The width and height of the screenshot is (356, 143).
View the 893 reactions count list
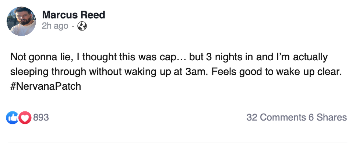pyautogui.click(x=41, y=117)
